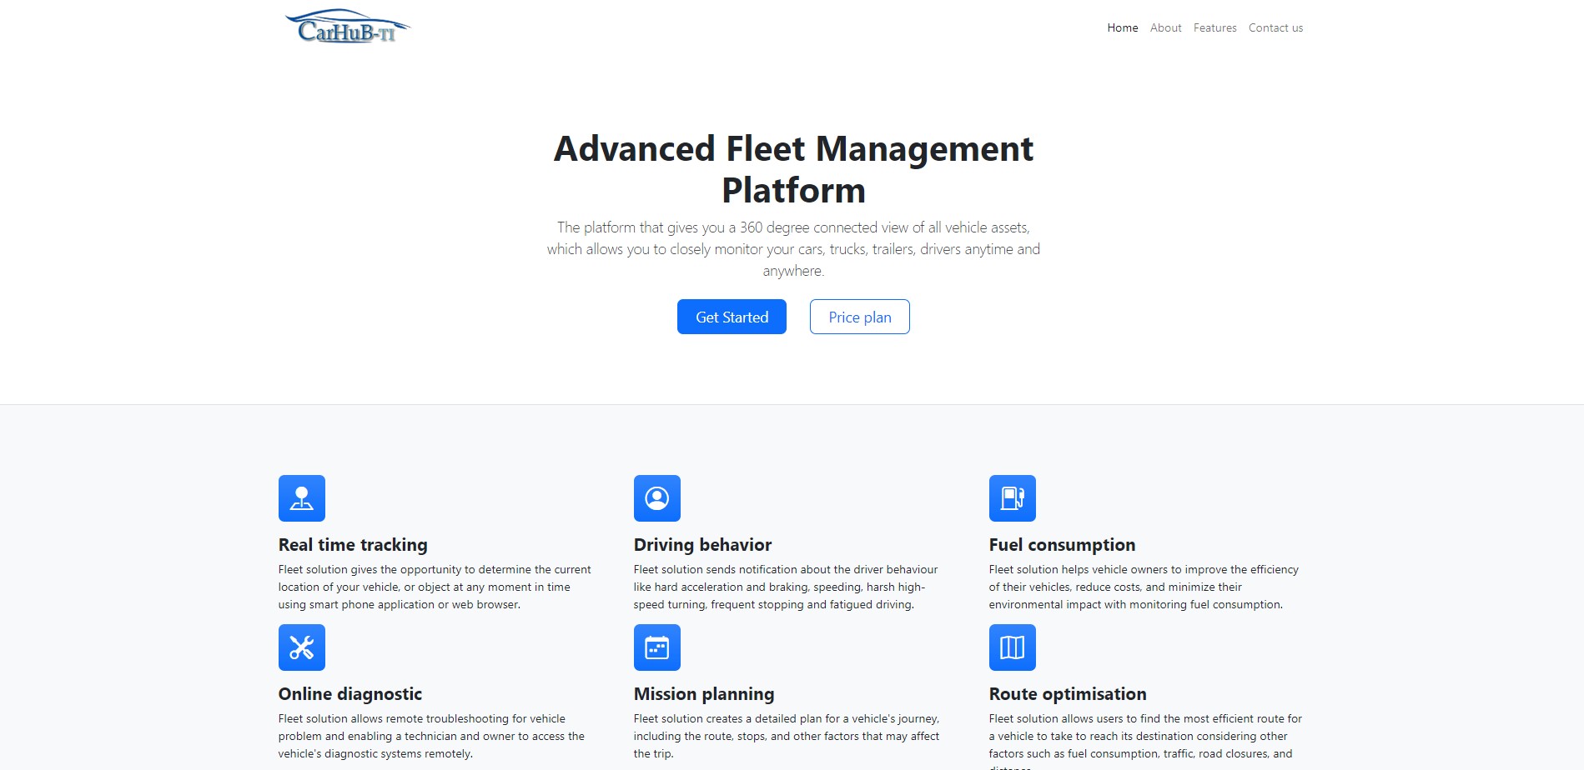Select the Online diagnostic title text
The width and height of the screenshot is (1584, 770).
[350, 694]
